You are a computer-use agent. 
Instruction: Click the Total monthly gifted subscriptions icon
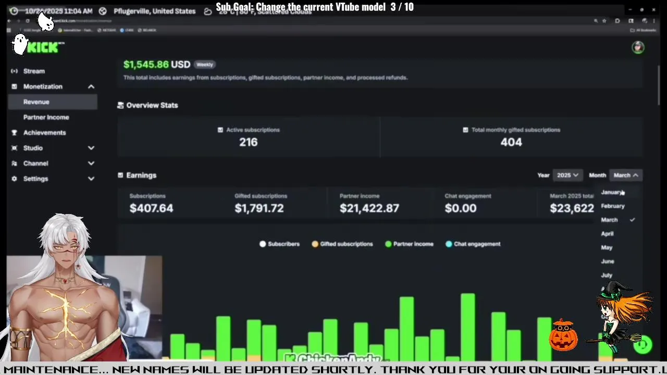(x=465, y=130)
